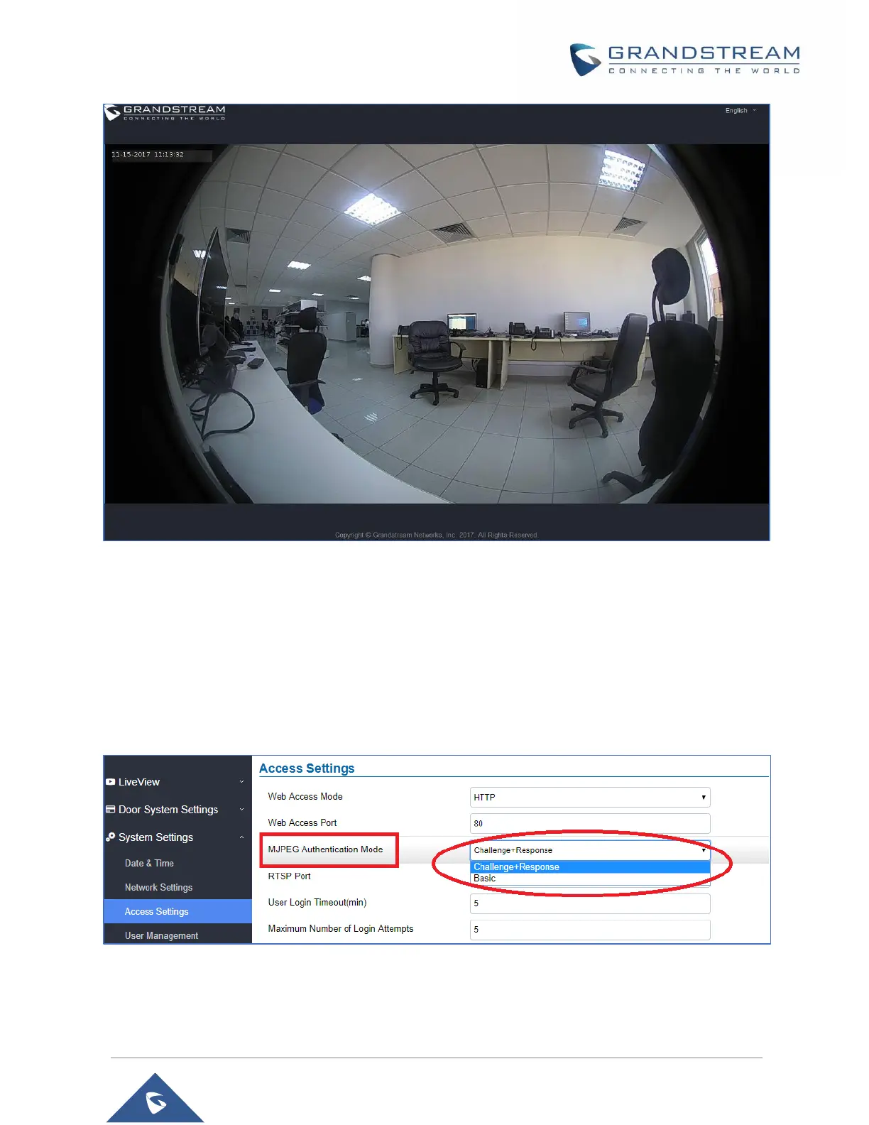This screenshot has width=869, height=1125.
Task: Click the User Login Timeout field
Action: (590, 903)
